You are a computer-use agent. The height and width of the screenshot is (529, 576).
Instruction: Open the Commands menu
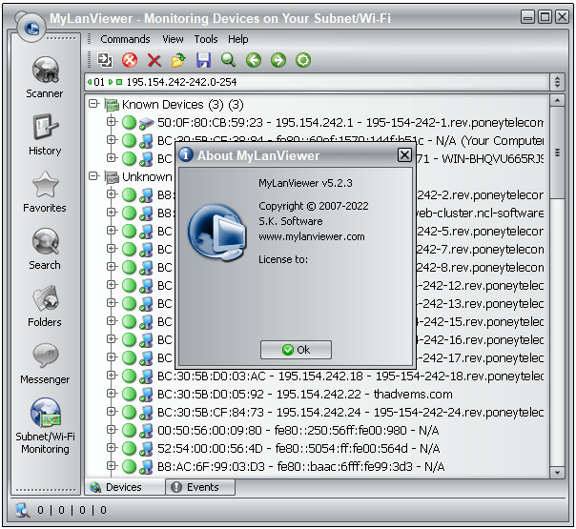(x=125, y=39)
